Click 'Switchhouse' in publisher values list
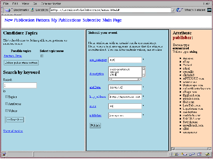Screen dimensions: 213x159 [190, 122]
